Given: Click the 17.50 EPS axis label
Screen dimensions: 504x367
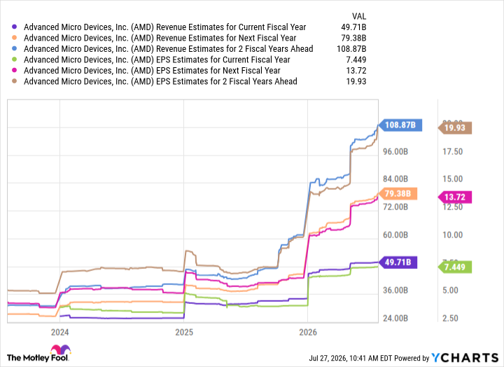Looking at the screenshot, I should 453,152.
